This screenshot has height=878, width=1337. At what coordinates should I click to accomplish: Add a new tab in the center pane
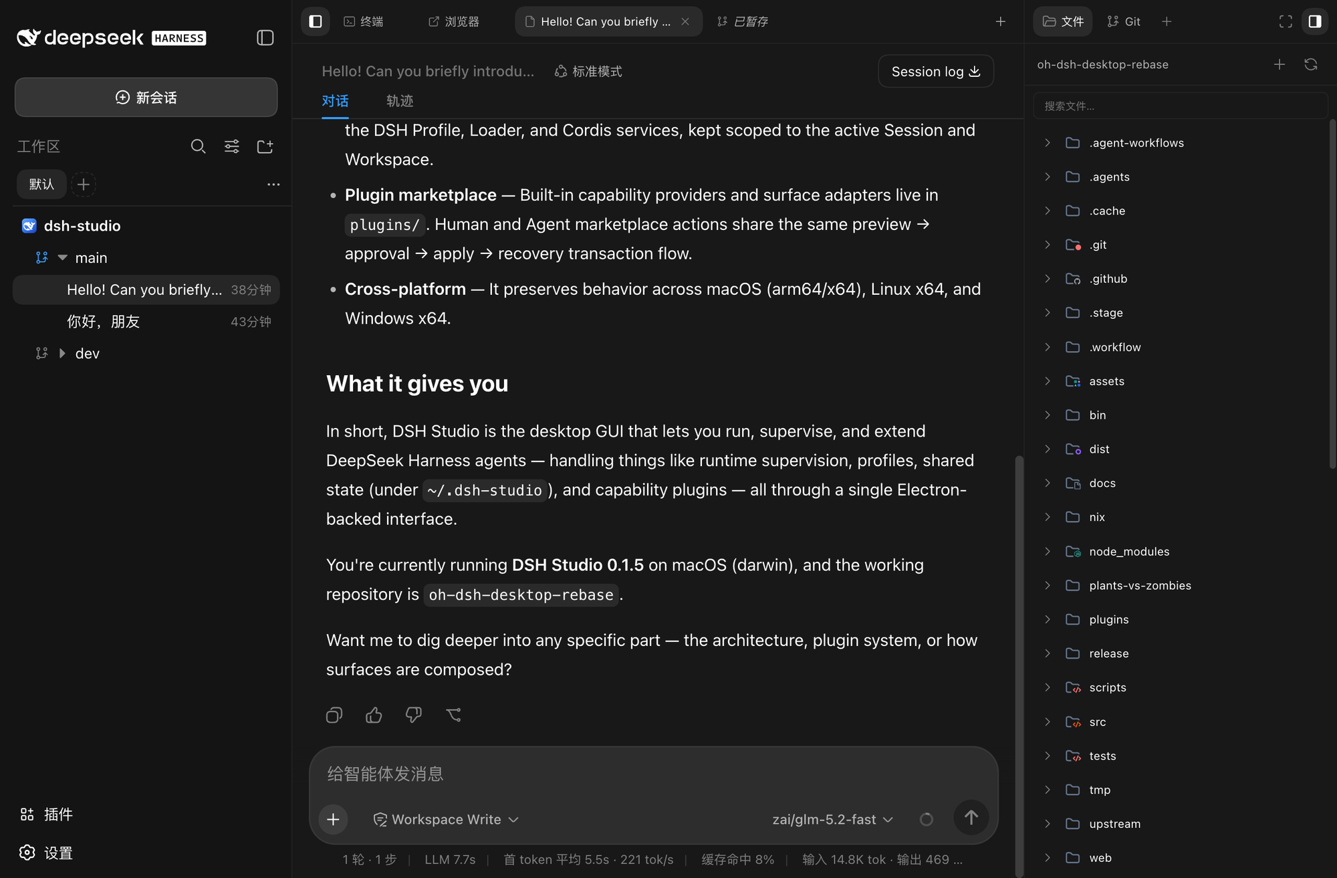[x=1001, y=21]
